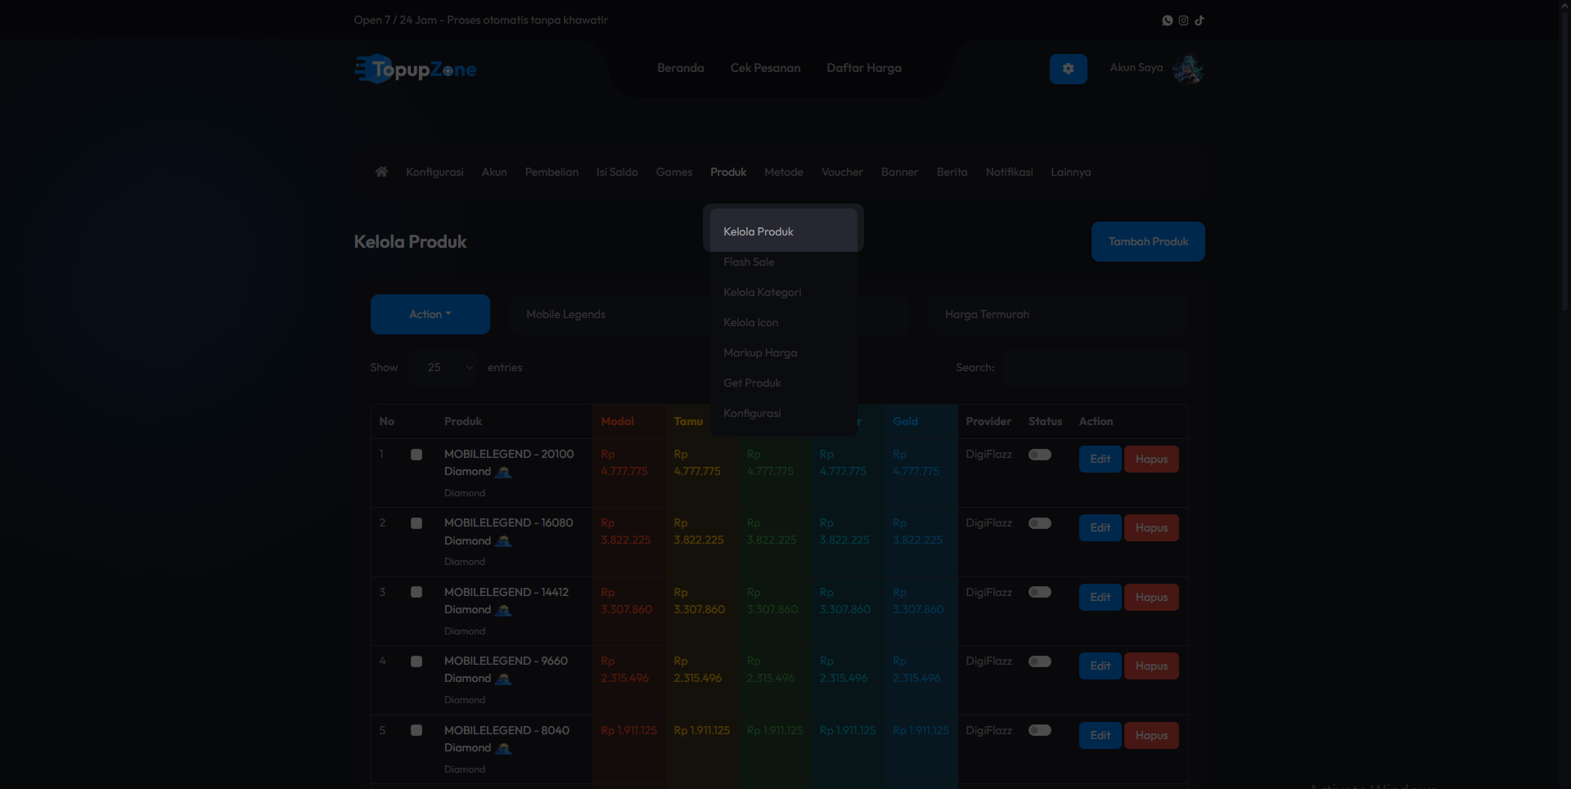
Task: Tick checkbox for MOBILELEGEND - 16080 Diamond
Action: 416,523
